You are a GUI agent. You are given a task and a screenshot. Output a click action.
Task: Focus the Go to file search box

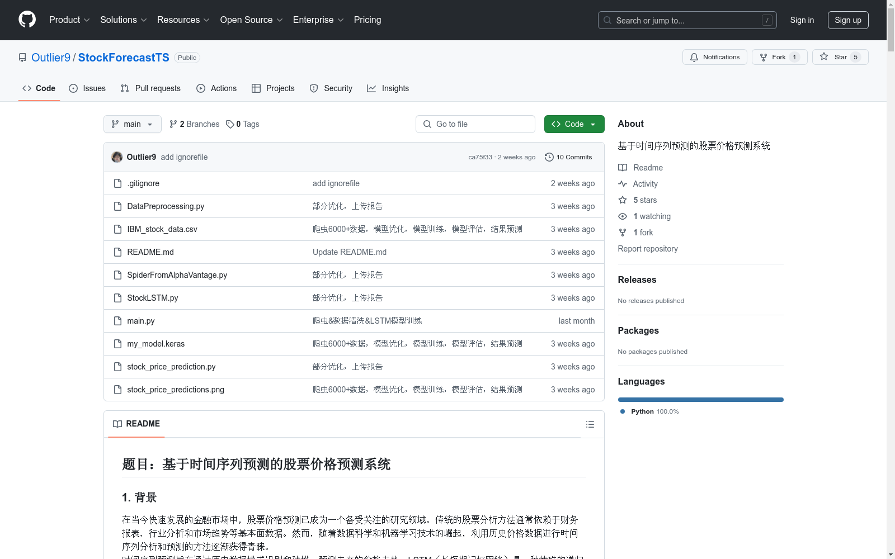(475, 124)
